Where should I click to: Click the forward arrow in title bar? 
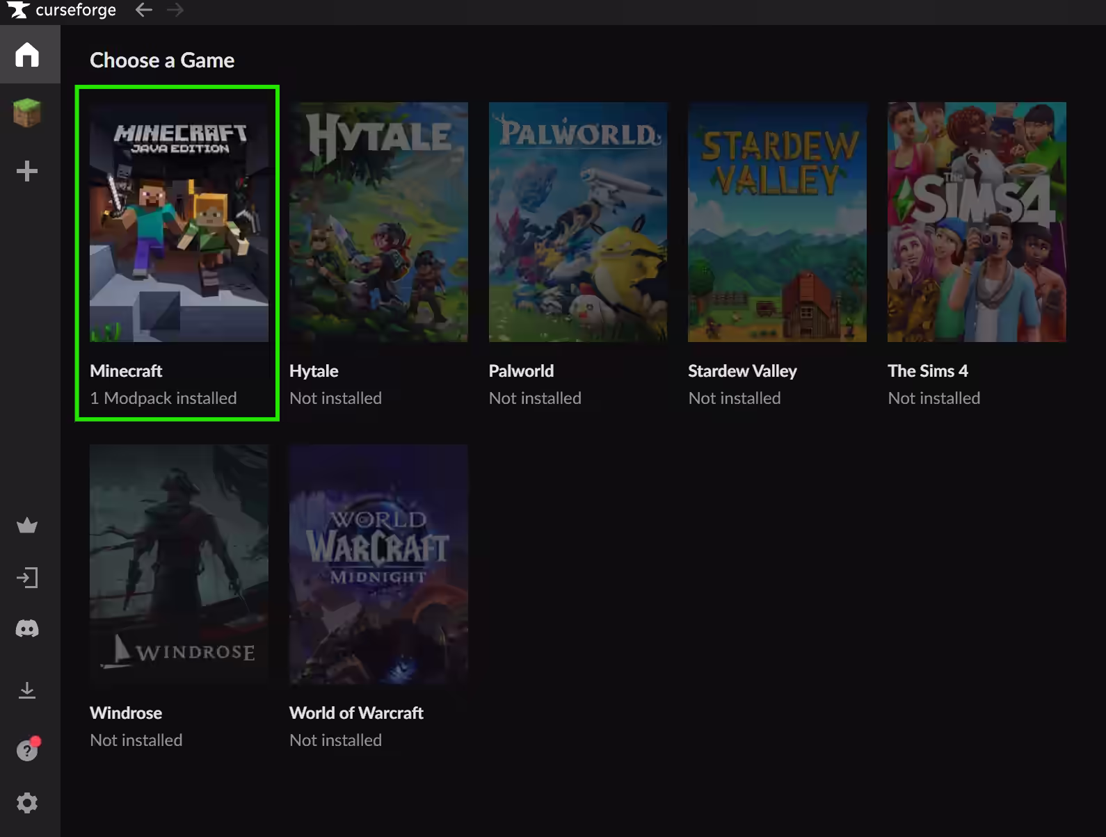(x=175, y=10)
